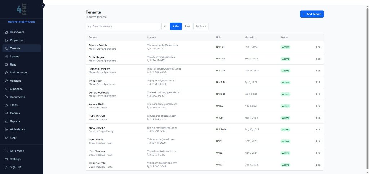Show All tenants filter
The height and width of the screenshot is (174, 369).
[165, 26]
